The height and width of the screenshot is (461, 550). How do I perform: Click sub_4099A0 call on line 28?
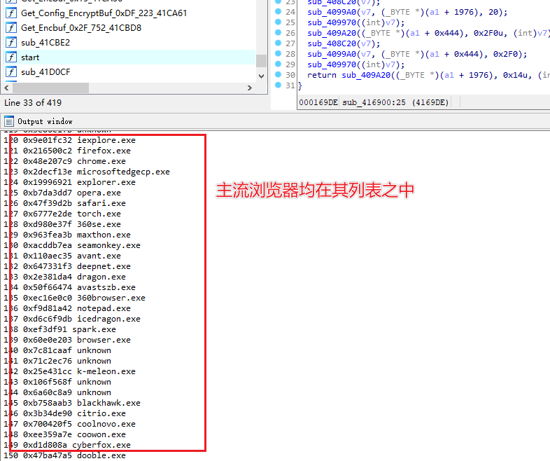pyautogui.click(x=332, y=55)
